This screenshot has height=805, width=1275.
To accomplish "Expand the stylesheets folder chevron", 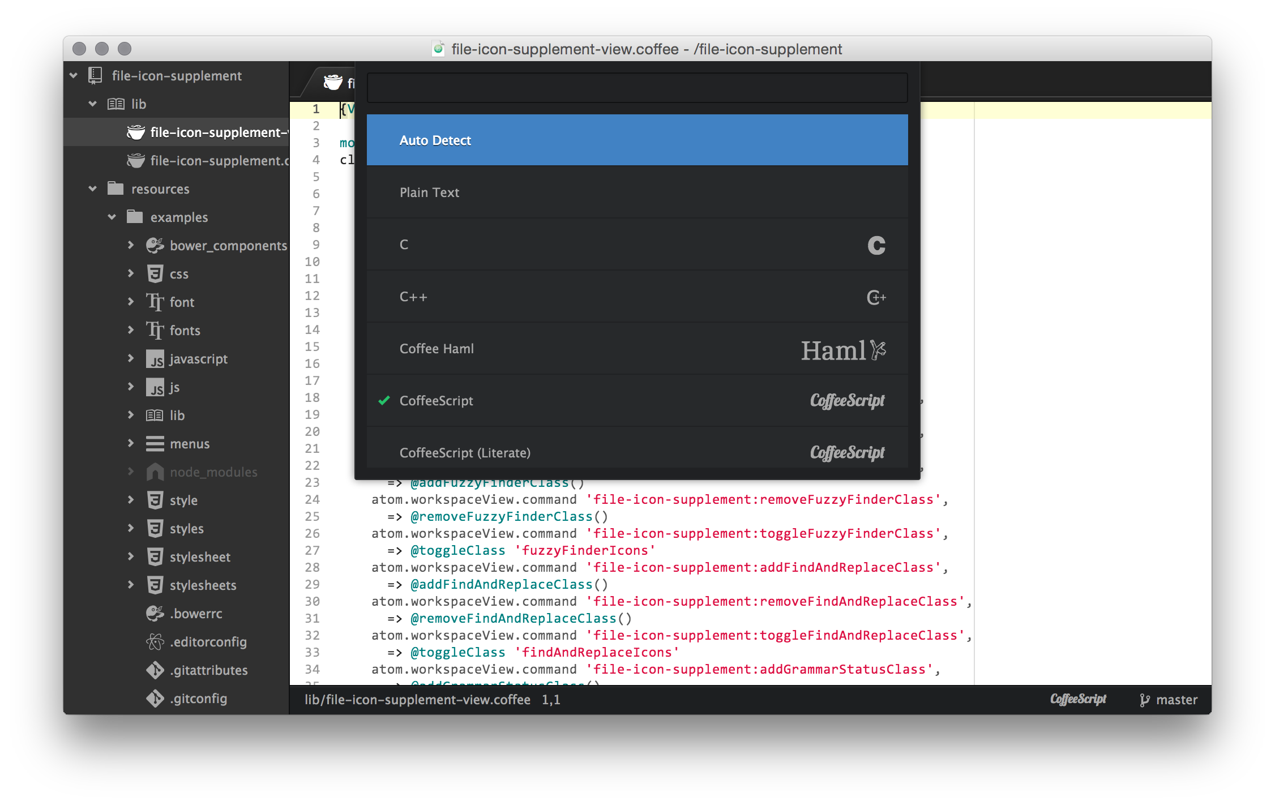I will pyautogui.click(x=131, y=585).
